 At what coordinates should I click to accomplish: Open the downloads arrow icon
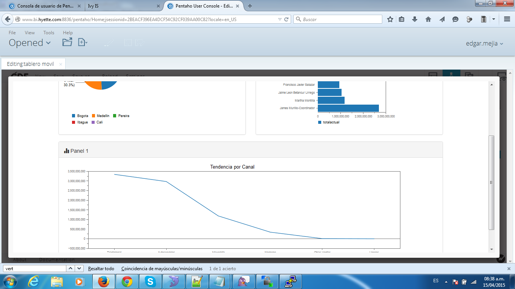(x=415, y=19)
